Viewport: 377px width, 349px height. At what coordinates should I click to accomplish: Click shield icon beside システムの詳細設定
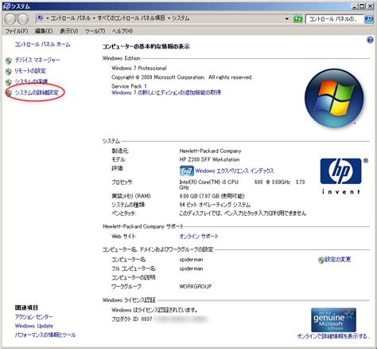coord(9,92)
